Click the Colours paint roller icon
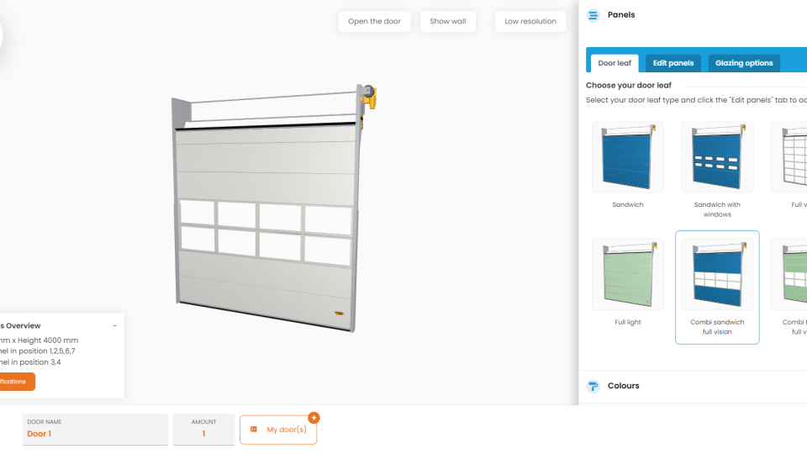 pyautogui.click(x=593, y=386)
